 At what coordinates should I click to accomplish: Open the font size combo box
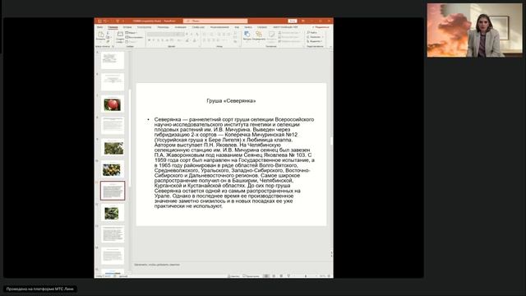click(x=181, y=35)
